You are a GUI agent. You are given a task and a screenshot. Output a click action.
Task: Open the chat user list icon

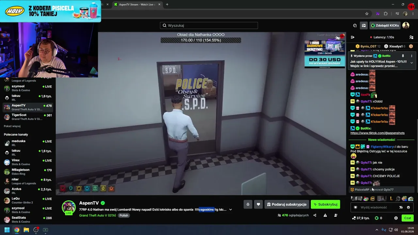pyautogui.click(x=411, y=37)
